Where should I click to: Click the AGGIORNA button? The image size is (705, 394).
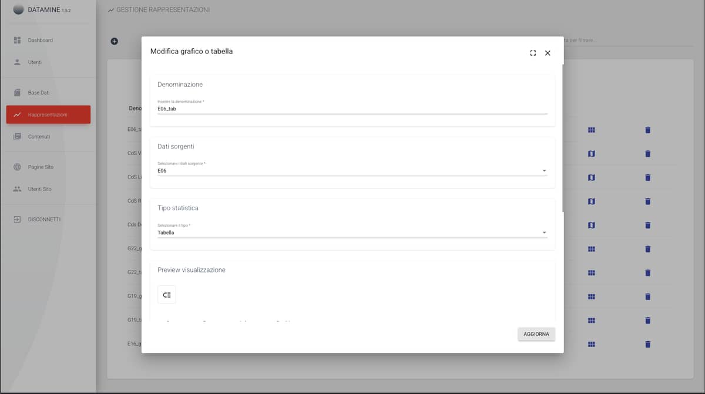(536, 334)
